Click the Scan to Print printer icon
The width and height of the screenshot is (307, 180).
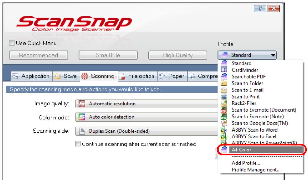[224, 97]
